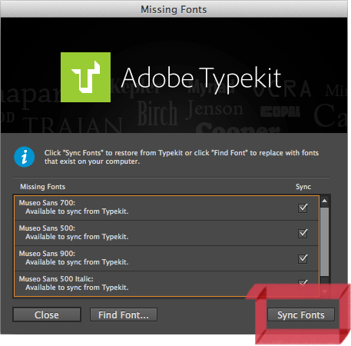The height and width of the screenshot is (346, 351).
Task: Uncheck sync for Museo Sans 700
Action: (303, 208)
